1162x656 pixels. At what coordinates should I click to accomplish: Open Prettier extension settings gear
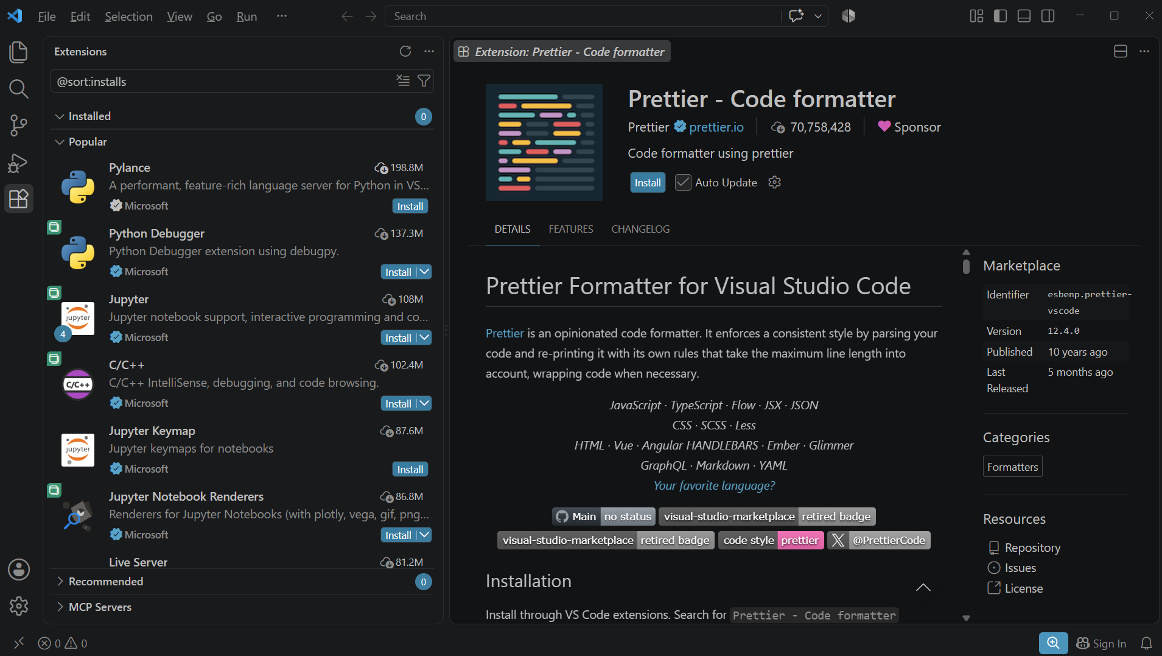click(774, 182)
